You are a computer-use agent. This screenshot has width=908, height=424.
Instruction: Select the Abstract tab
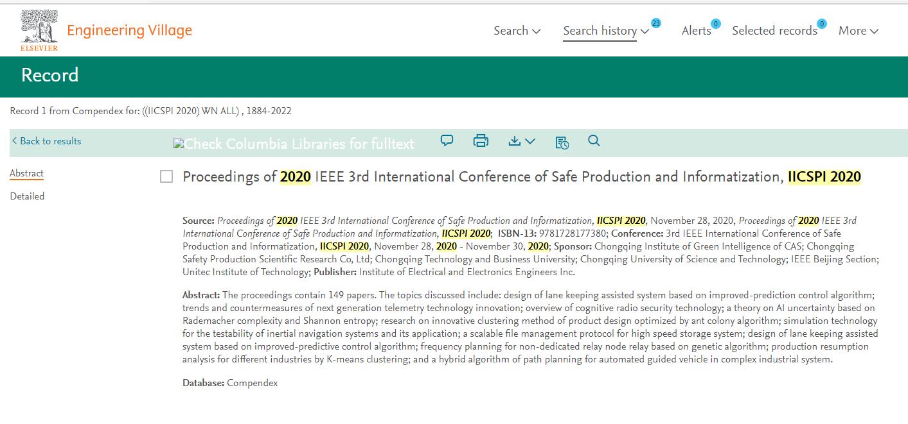click(26, 173)
